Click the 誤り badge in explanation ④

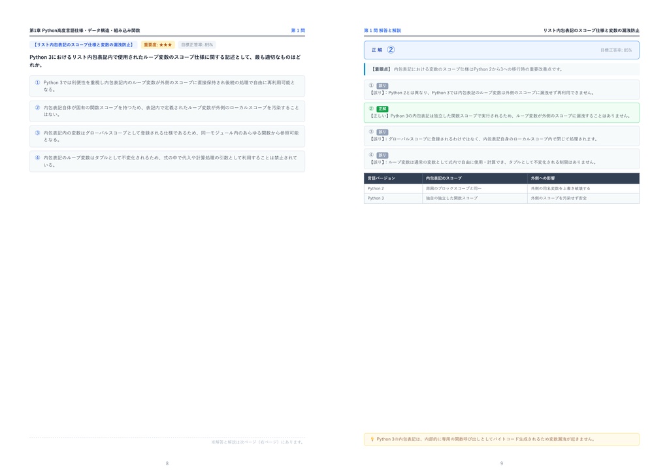pos(382,155)
